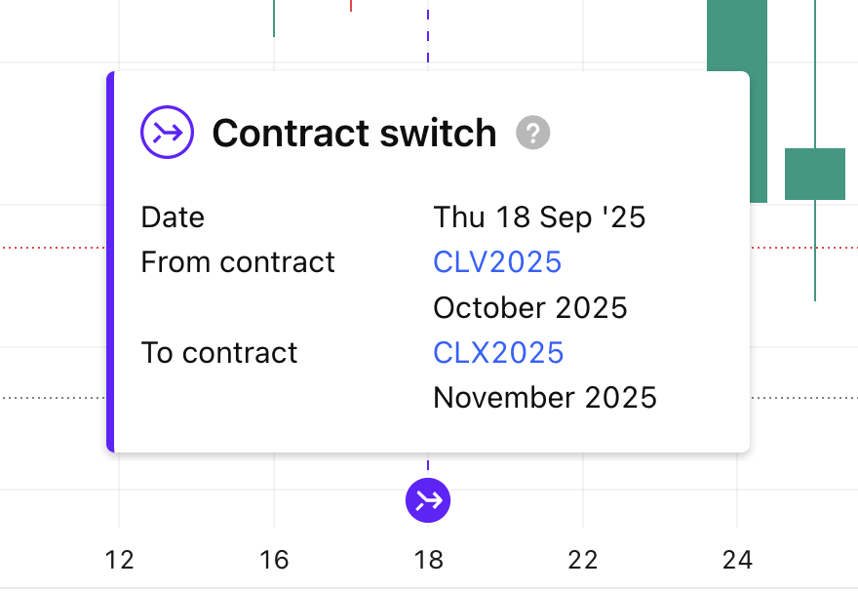Click the 'Contract switch' tooltip title
Image resolution: width=858 pixels, height=591 pixels.
pos(354,133)
